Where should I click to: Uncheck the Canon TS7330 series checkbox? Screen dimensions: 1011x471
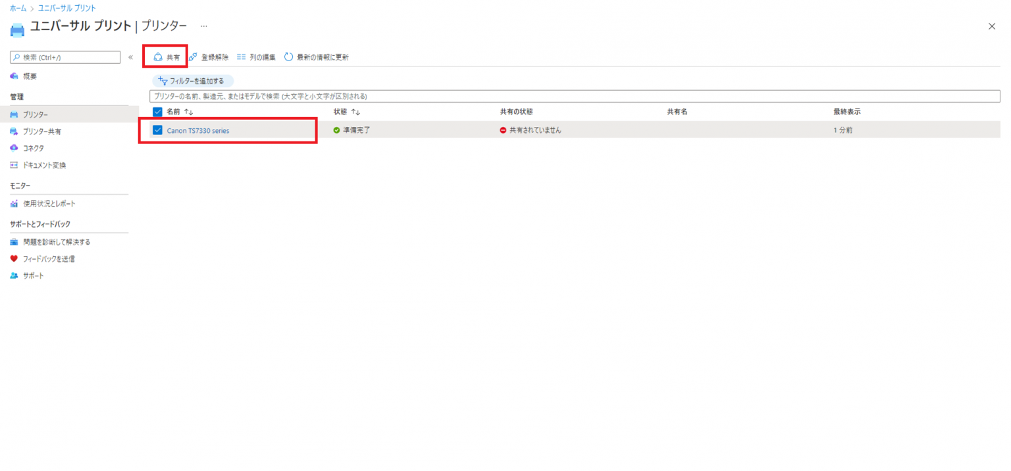pos(157,130)
